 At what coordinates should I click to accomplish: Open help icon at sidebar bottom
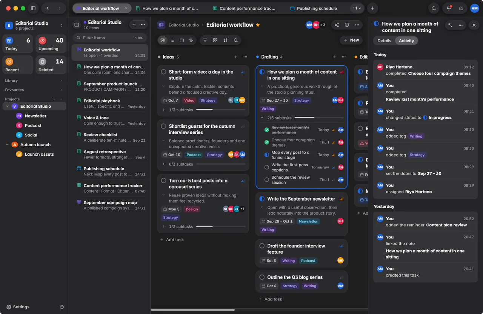[62, 307]
